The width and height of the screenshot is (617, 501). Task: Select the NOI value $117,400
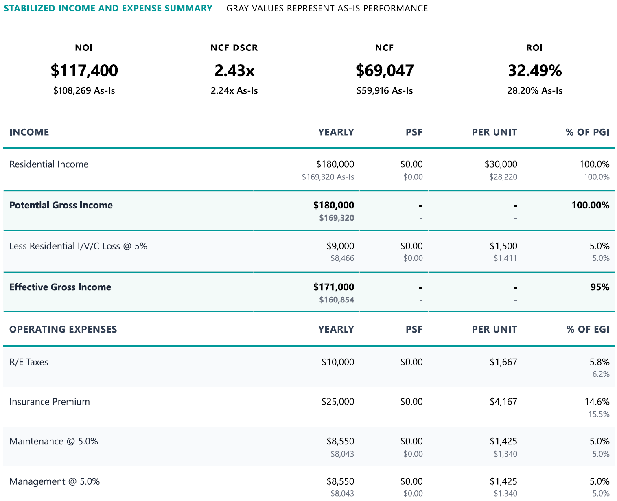[84, 70]
